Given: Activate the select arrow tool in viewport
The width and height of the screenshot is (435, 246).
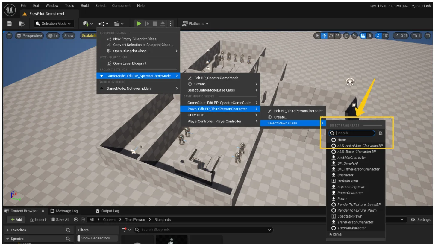Looking at the screenshot, I should pyautogui.click(x=317, y=36).
